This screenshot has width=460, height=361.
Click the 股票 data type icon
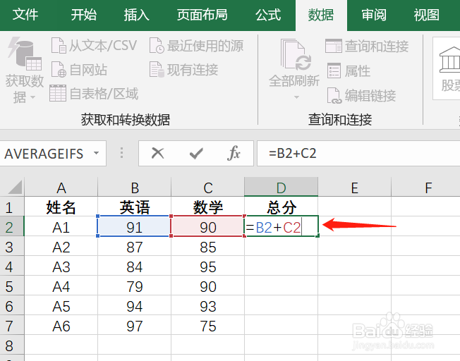tap(449, 61)
